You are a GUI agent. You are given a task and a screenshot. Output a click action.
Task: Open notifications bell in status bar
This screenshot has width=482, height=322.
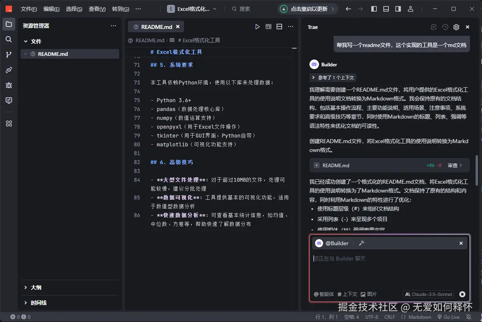(468, 317)
